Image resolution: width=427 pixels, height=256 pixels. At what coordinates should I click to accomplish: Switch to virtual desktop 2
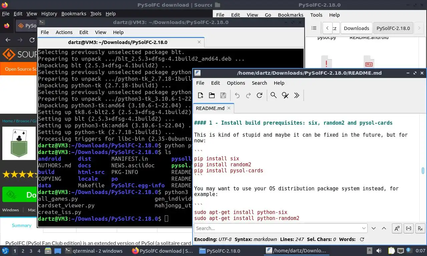pyautogui.click(x=23, y=251)
